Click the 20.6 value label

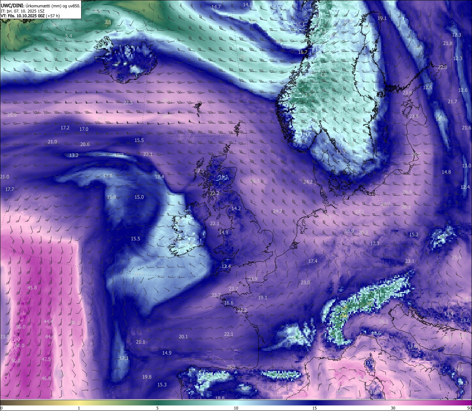click(x=85, y=144)
